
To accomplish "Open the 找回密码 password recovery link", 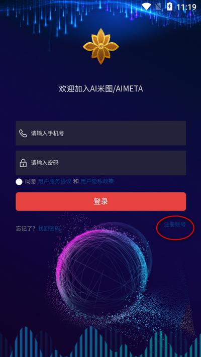I will (x=49, y=228).
